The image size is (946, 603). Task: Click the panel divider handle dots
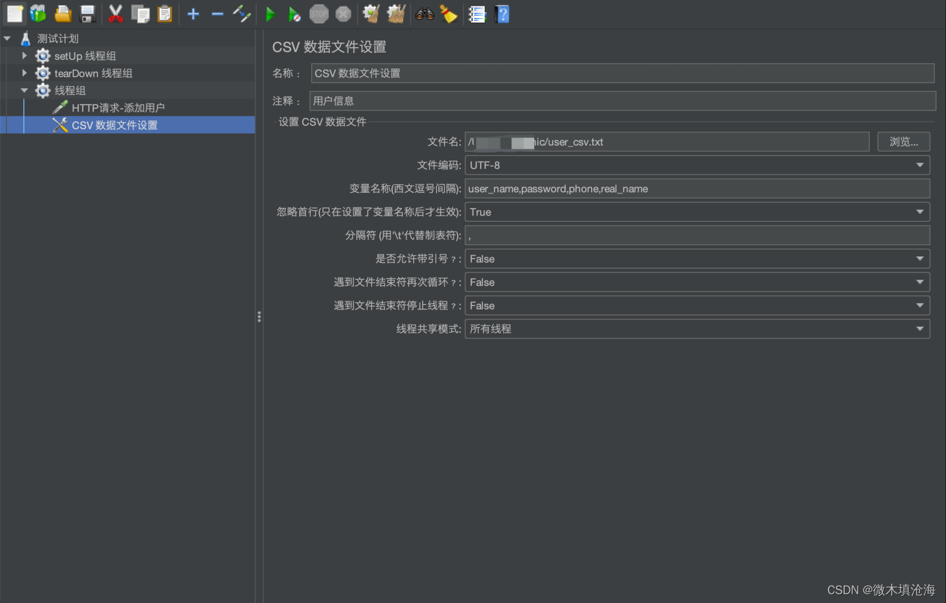tap(259, 316)
